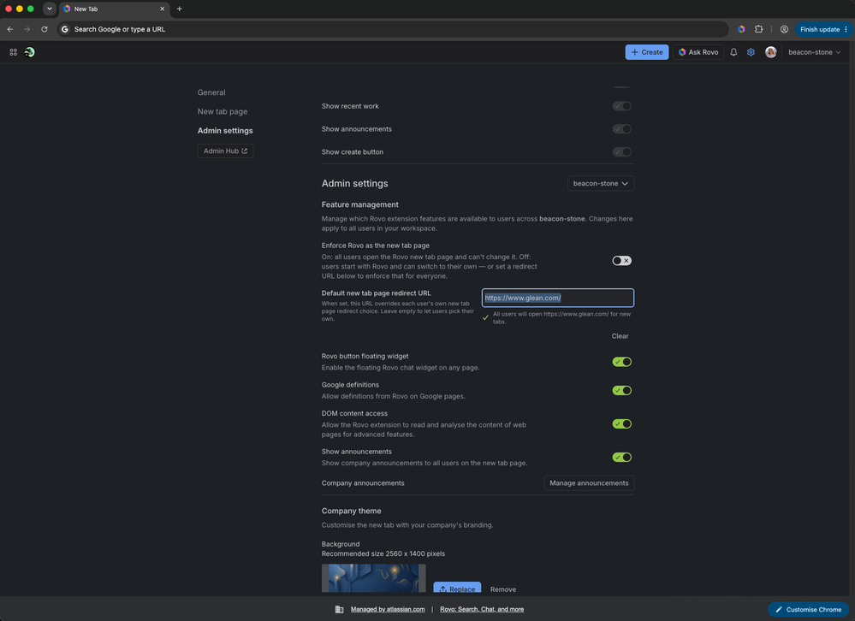The height and width of the screenshot is (621, 855).
Task: Open Chrome extensions puzzle icon
Action: tap(758, 29)
